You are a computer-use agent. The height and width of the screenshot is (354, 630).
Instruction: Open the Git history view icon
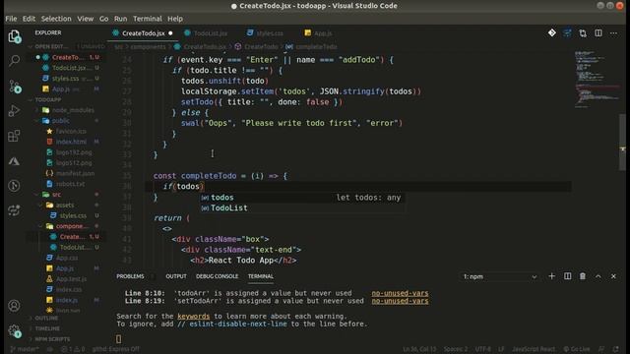[x=15, y=186]
